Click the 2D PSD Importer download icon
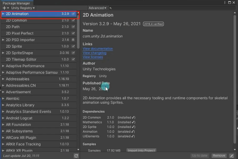Screen dimensions: 238x159 coord(73,40)
